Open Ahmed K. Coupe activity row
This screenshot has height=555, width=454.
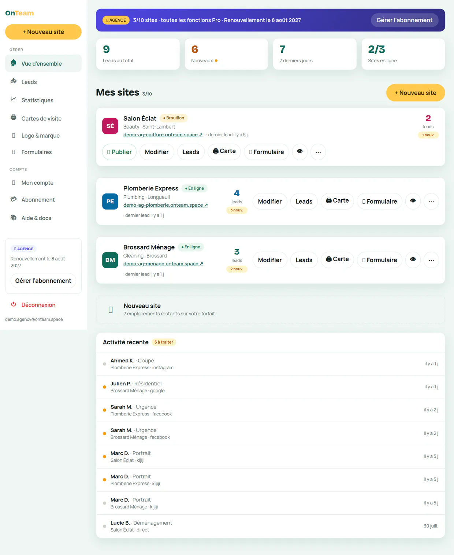pyautogui.click(x=271, y=364)
